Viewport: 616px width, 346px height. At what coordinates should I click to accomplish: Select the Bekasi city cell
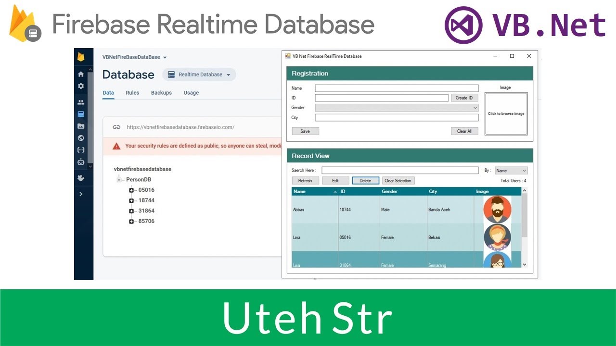point(450,237)
